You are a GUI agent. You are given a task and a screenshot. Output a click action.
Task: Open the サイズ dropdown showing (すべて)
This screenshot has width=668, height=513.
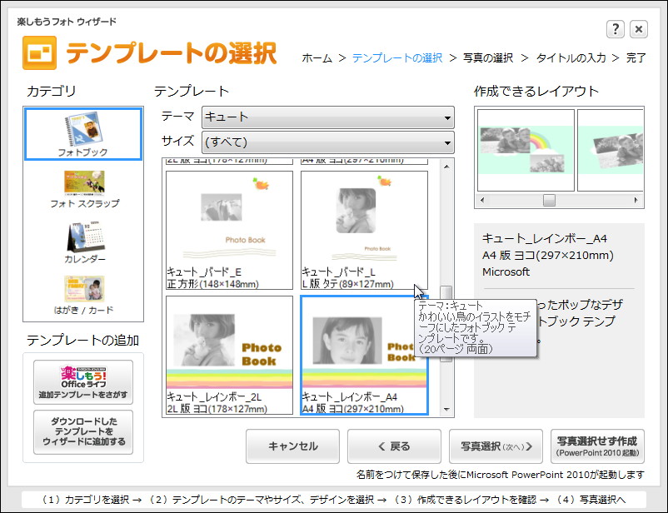(327, 142)
